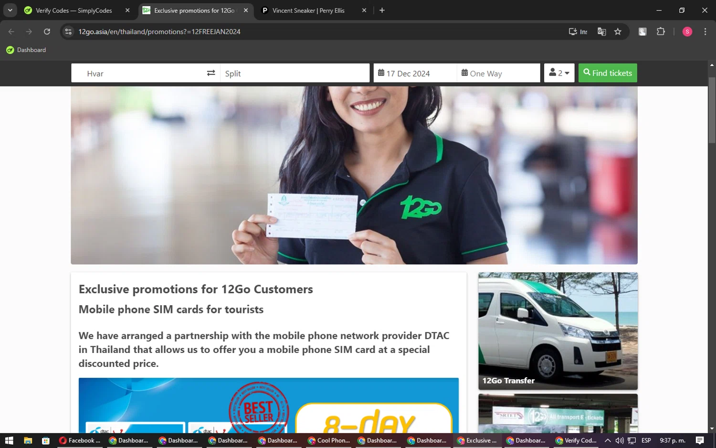Open a new browser tab
The height and width of the screenshot is (448, 716).
[382, 11]
